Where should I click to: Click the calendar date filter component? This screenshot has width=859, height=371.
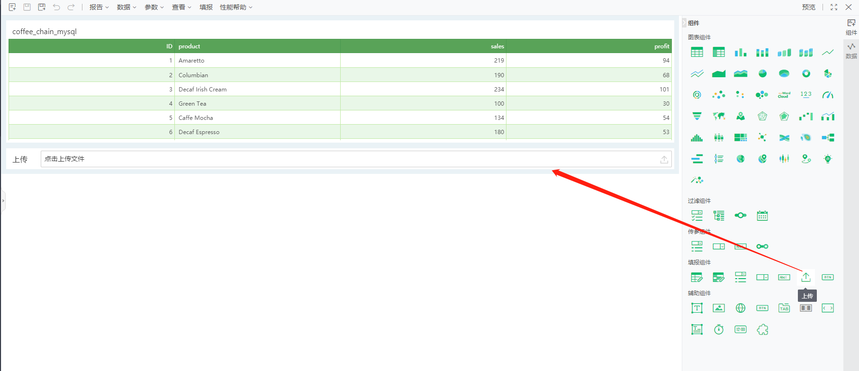click(x=762, y=216)
